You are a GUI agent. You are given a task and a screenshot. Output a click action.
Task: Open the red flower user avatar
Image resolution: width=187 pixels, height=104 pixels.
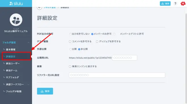(x=183, y=4)
